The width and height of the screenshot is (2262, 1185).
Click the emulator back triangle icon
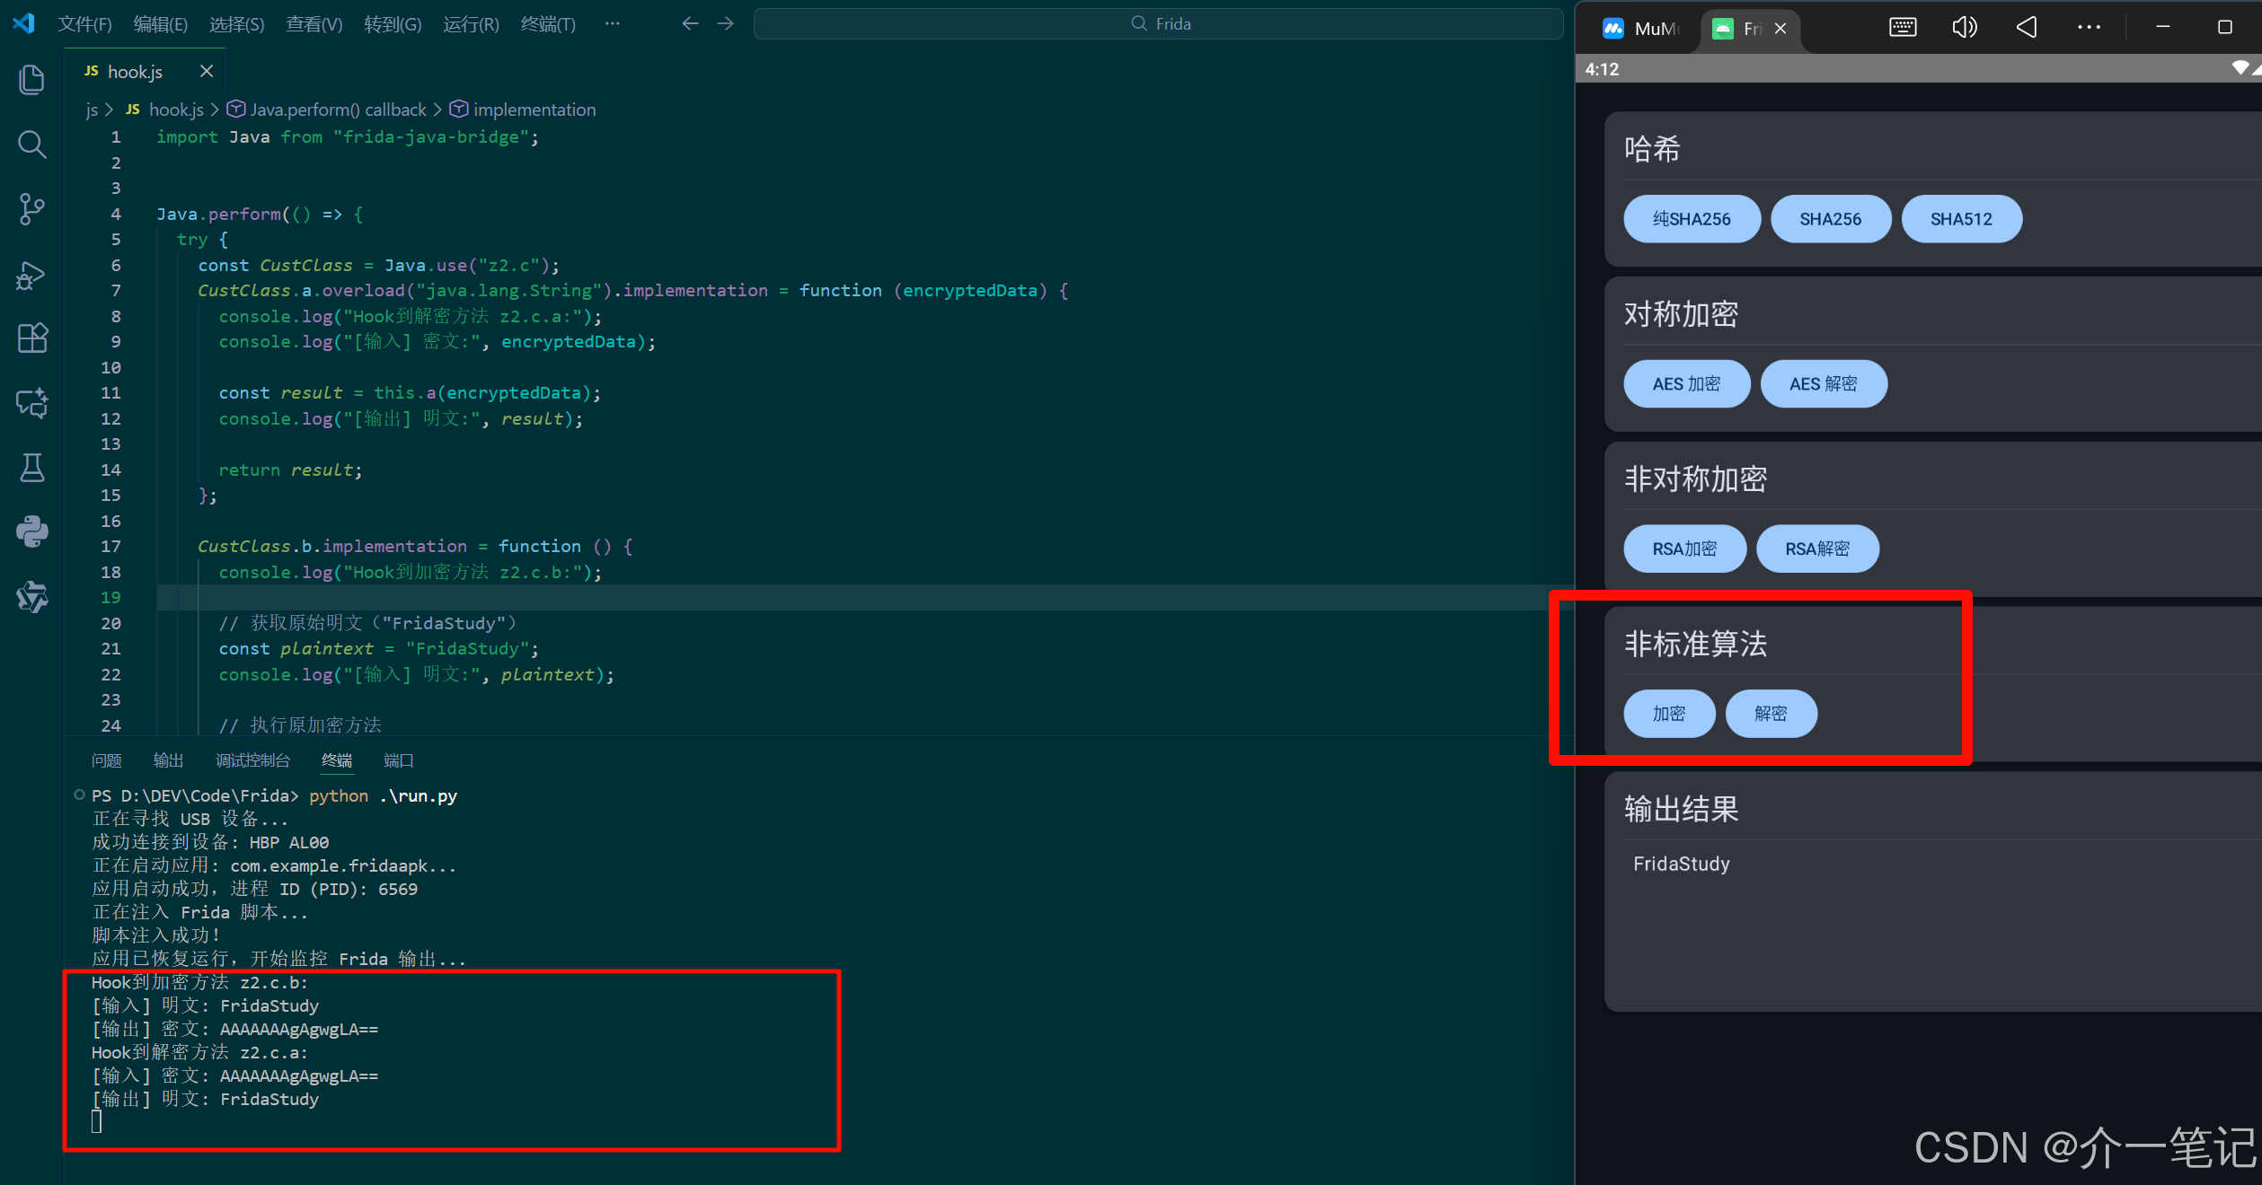(x=2026, y=28)
